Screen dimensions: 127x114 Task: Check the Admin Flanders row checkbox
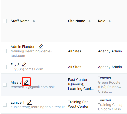coord(5,51)
